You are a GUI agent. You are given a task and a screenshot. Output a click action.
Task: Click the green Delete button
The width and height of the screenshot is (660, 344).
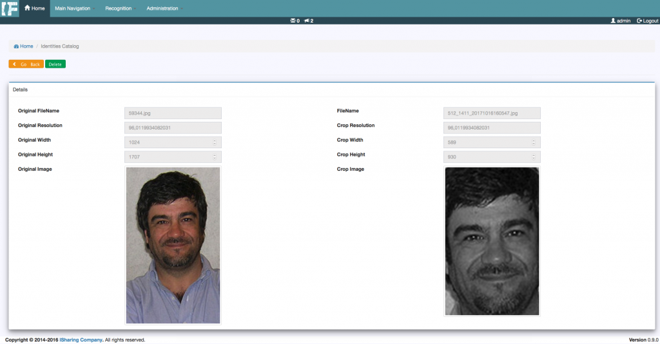tap(55, 64)
